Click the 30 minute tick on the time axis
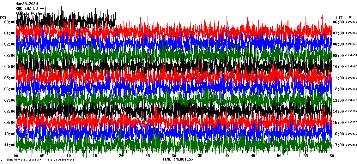Screen dimensions: 357x164 click(x=174, y=156)
